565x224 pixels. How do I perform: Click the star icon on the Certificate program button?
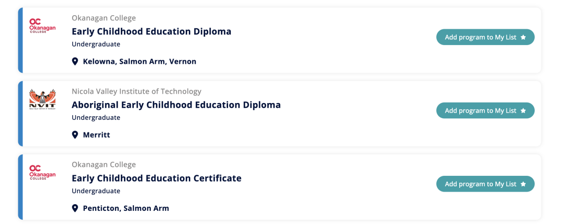523,184
